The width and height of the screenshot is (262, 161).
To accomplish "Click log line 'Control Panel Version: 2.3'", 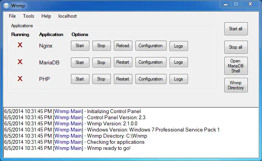I will pos(75,118).
